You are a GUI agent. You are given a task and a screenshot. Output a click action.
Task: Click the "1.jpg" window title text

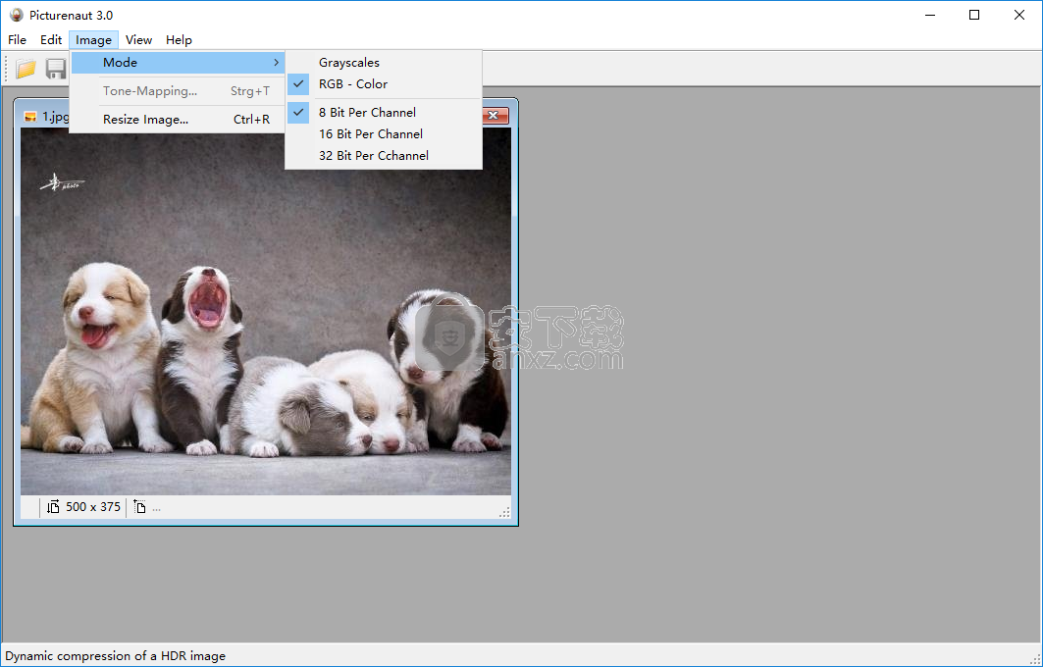click(55, 117)
